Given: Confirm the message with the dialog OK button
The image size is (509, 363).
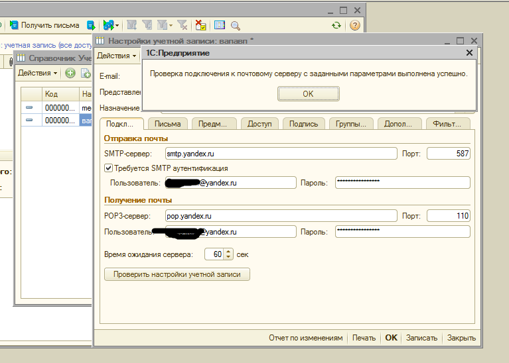Looking at the screenshot, I should coord(309,93).
